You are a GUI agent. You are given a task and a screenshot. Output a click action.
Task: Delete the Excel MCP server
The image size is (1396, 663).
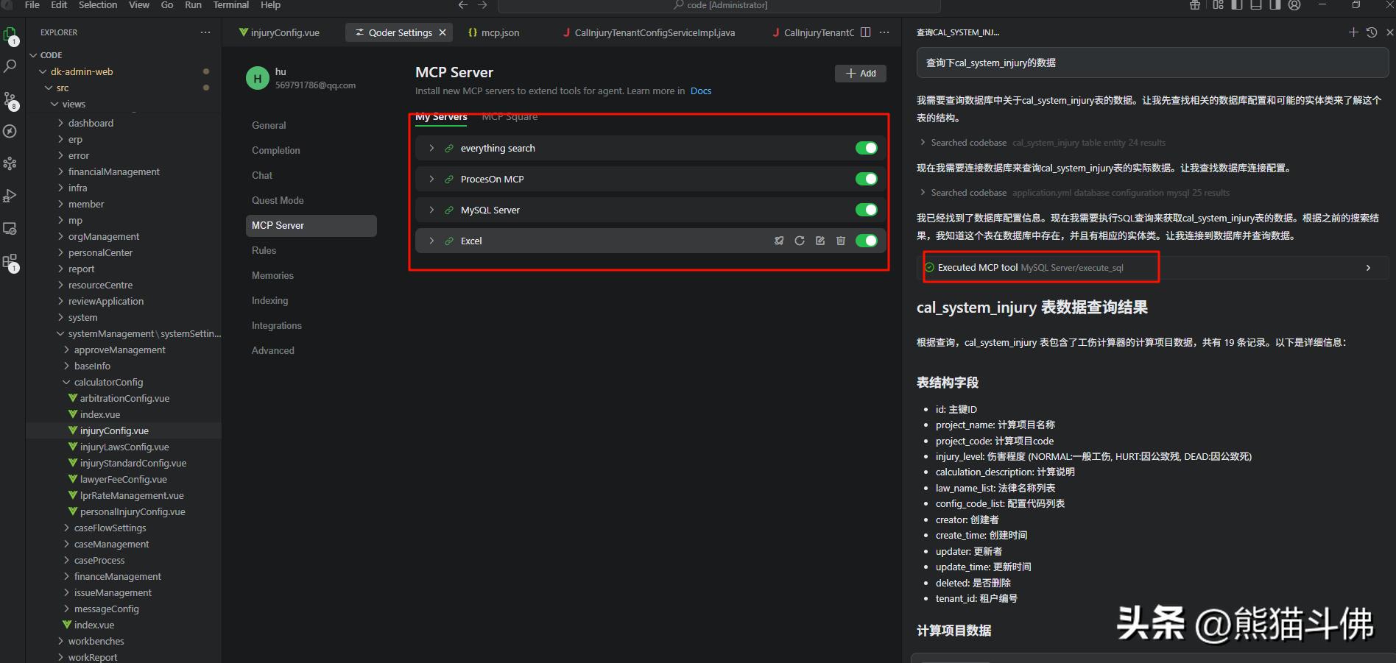point(840,241)
